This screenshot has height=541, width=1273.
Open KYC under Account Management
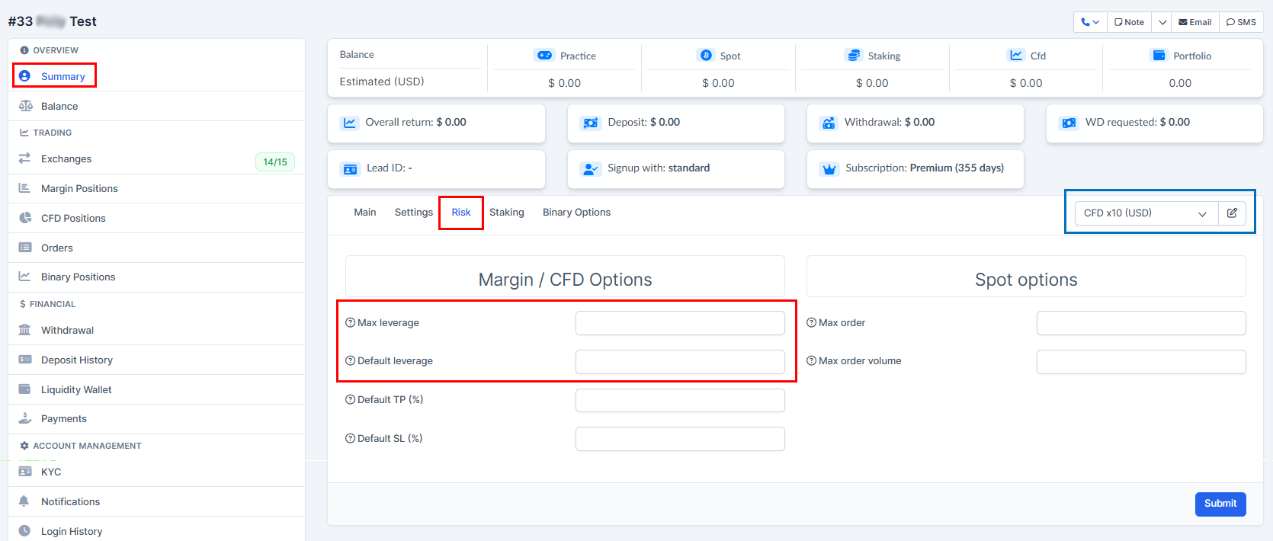pos(51,472)
